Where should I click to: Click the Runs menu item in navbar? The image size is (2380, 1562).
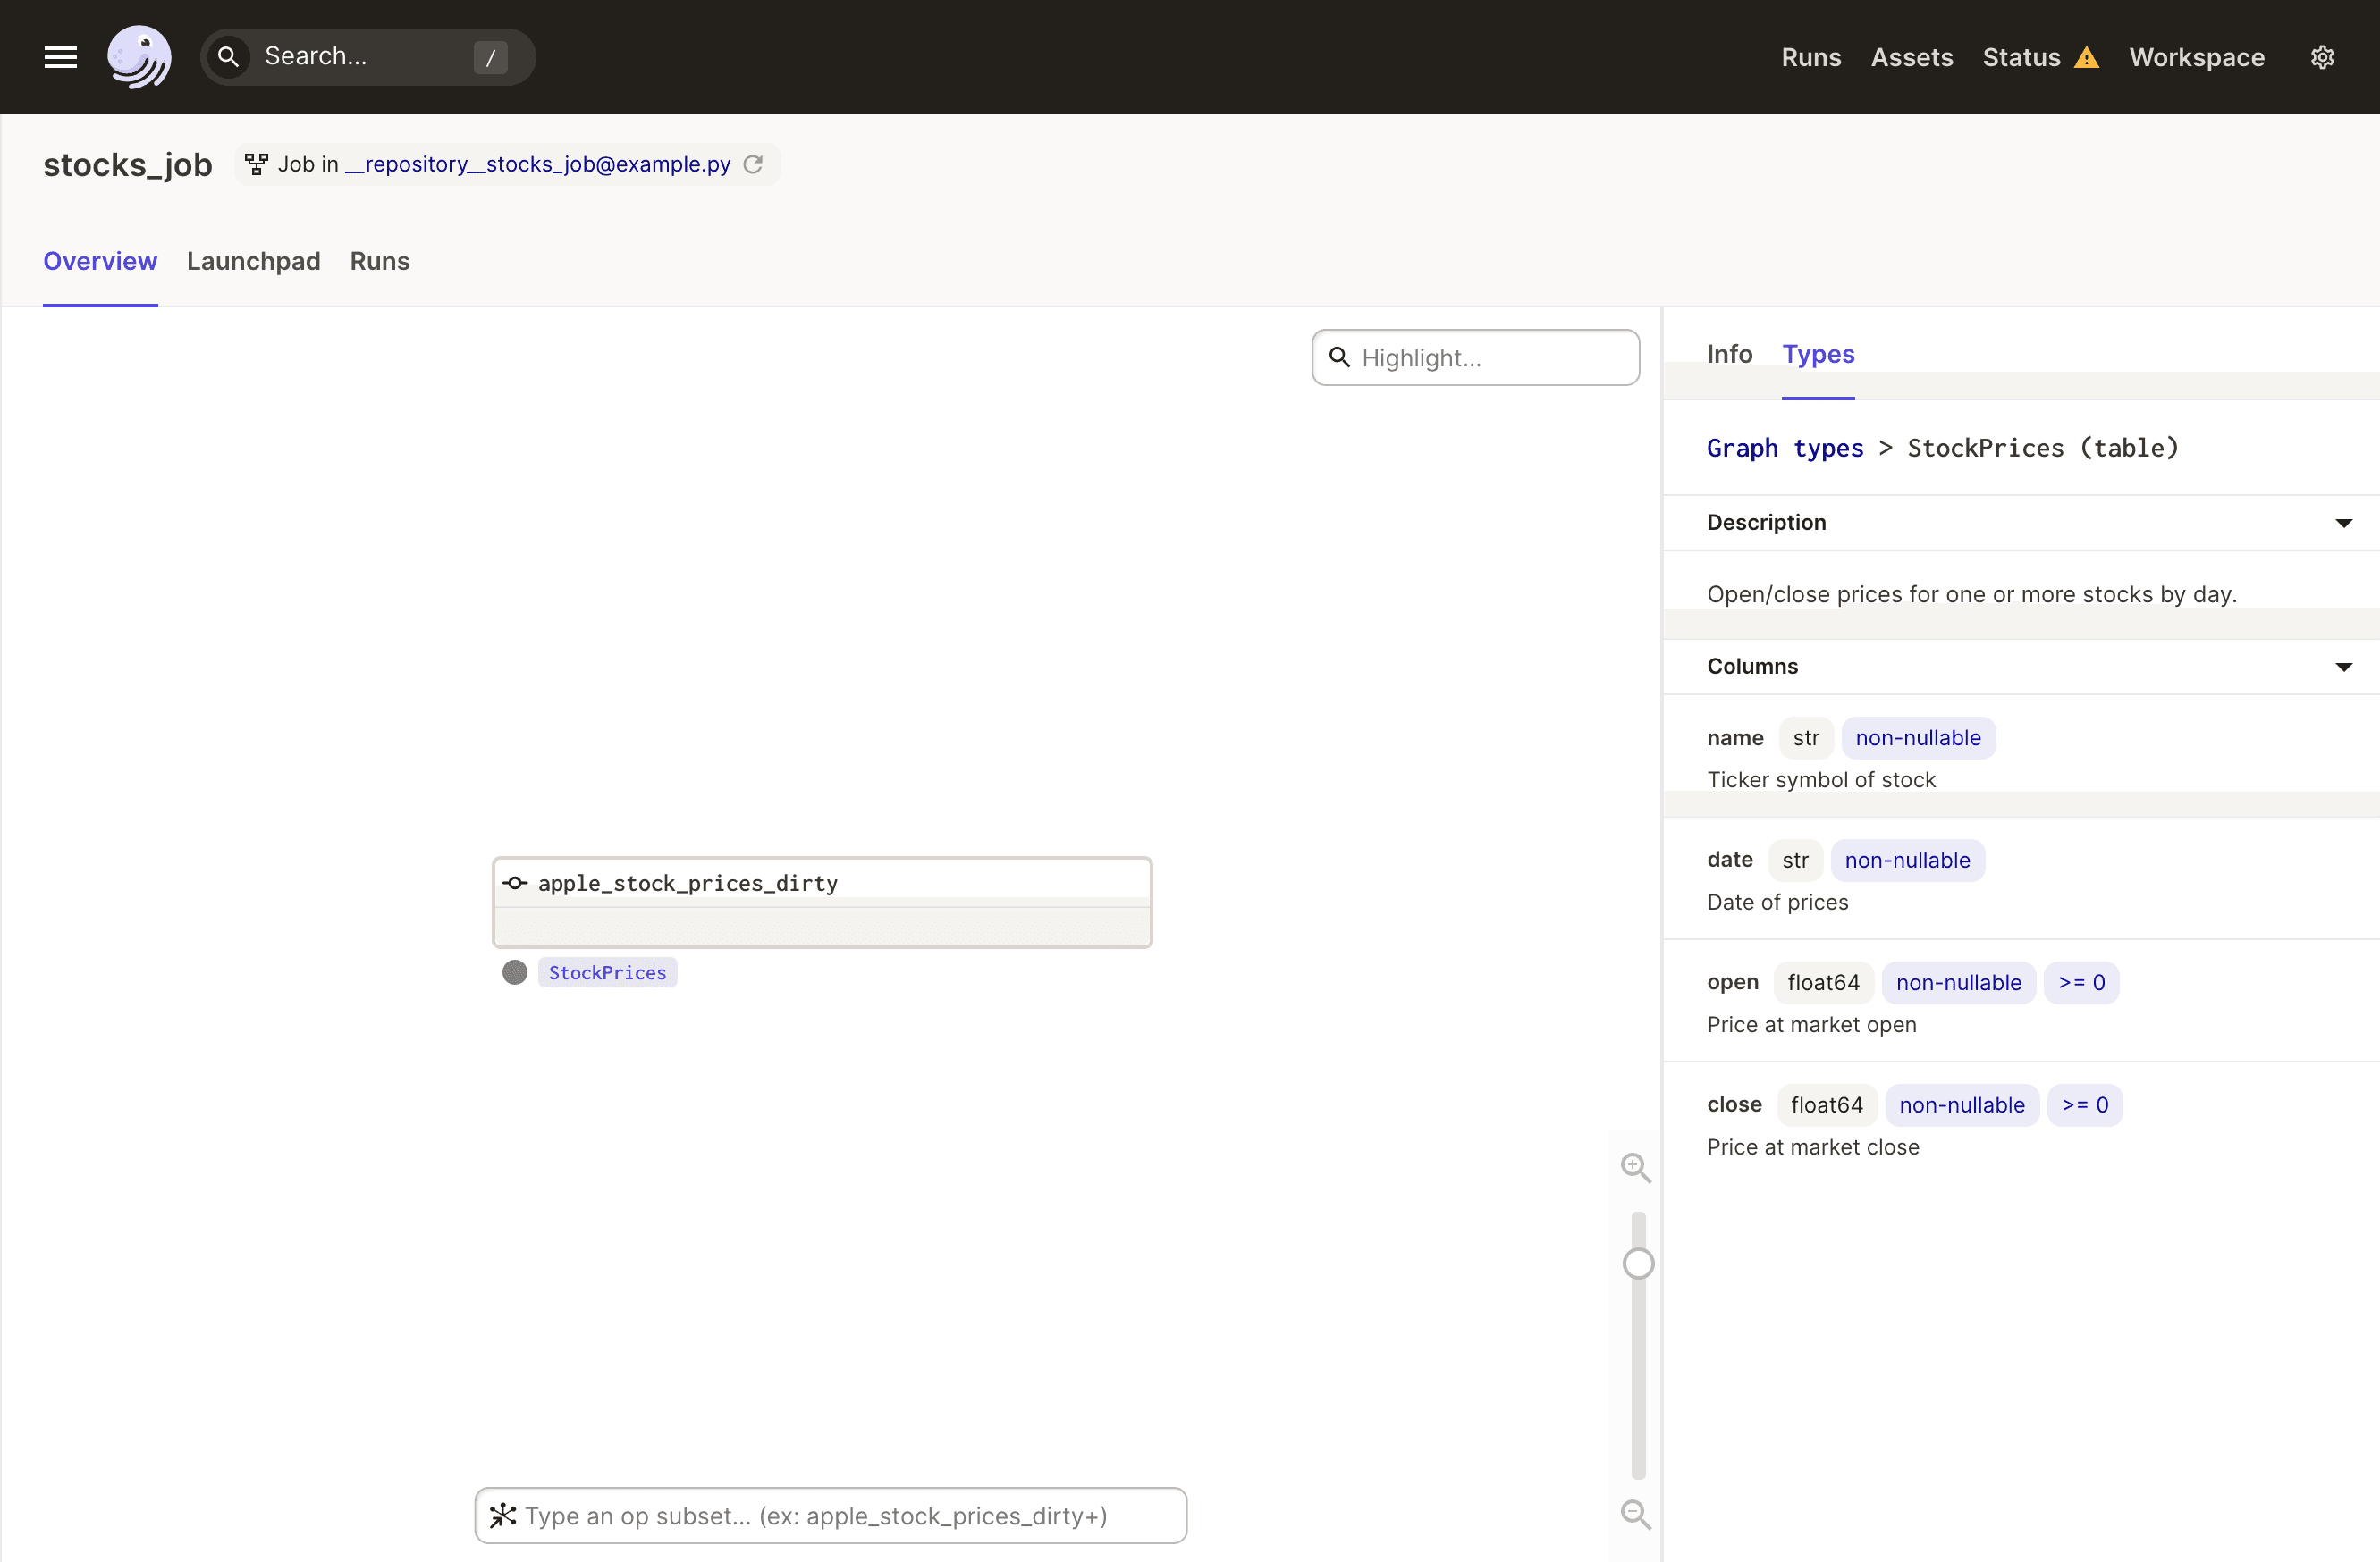pyautogui.click(x=1811, y=55)
